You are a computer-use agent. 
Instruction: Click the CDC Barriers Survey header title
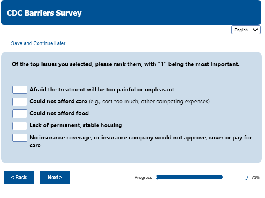(x=44, y=13)
